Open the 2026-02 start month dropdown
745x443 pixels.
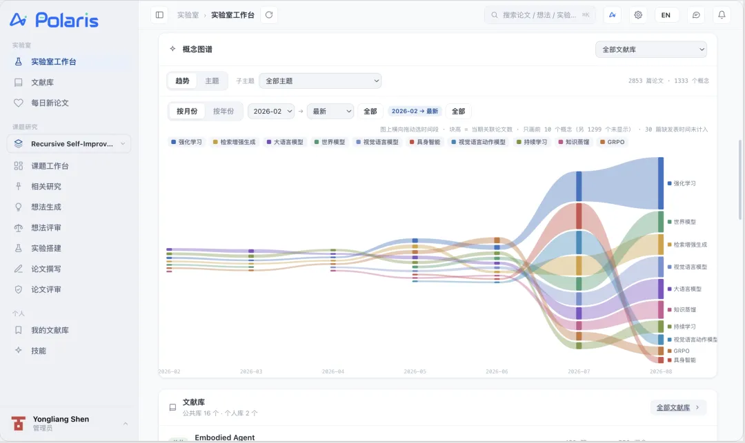pos(271,112)
